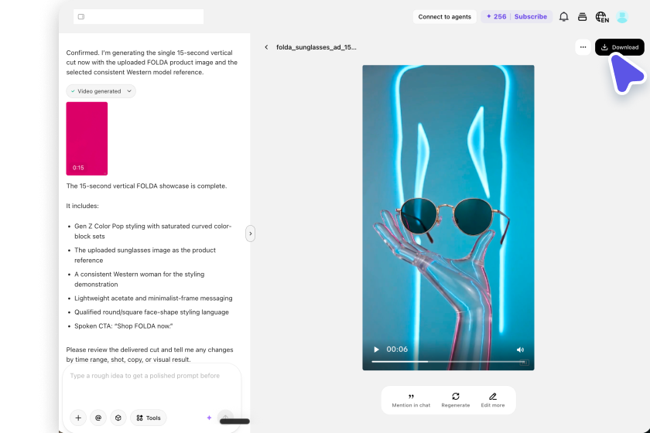Collapse the chat panel with chevron
The image size is (650, 433).
(251, 234)
